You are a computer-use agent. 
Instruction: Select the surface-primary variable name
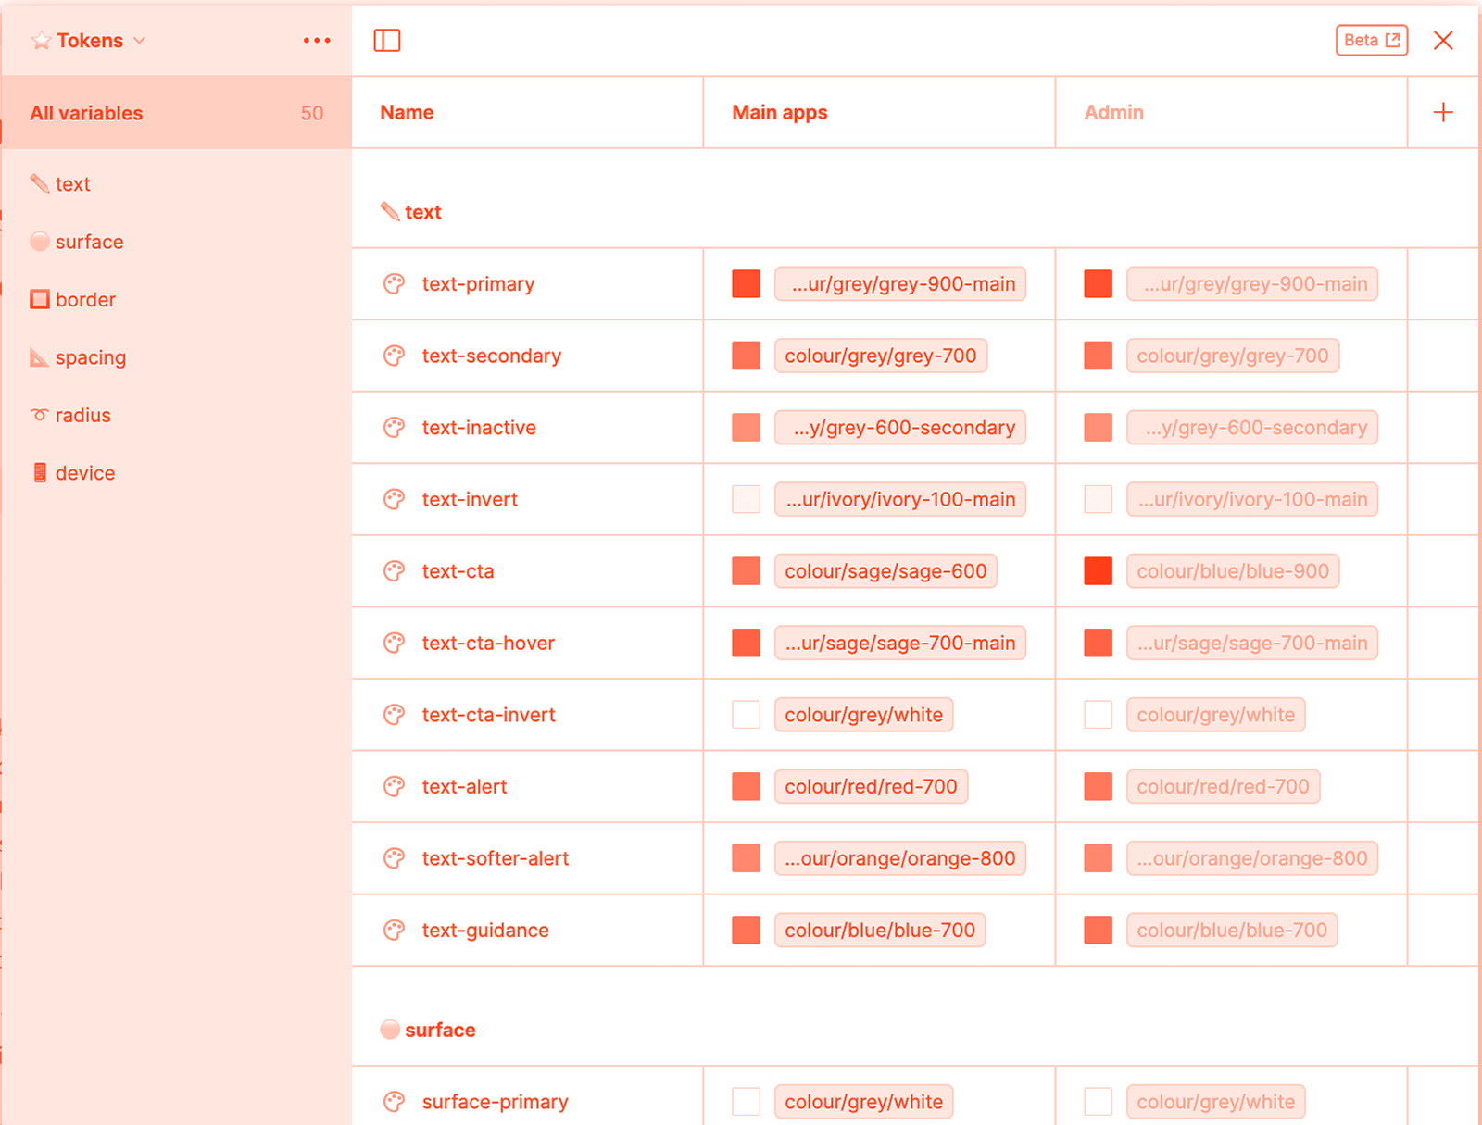[x=495, y=1102]
